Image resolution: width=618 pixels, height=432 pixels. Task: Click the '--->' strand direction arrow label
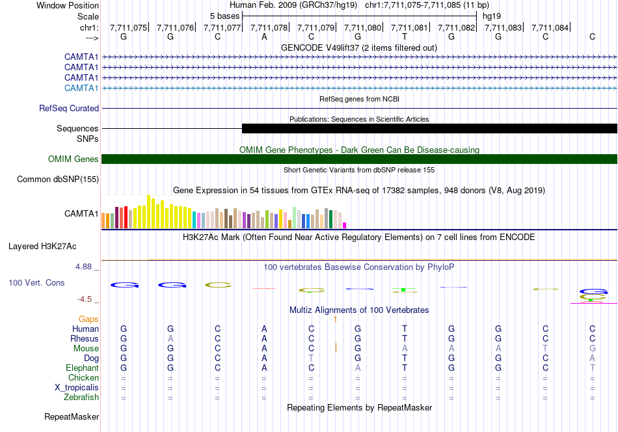click(92, 38)
